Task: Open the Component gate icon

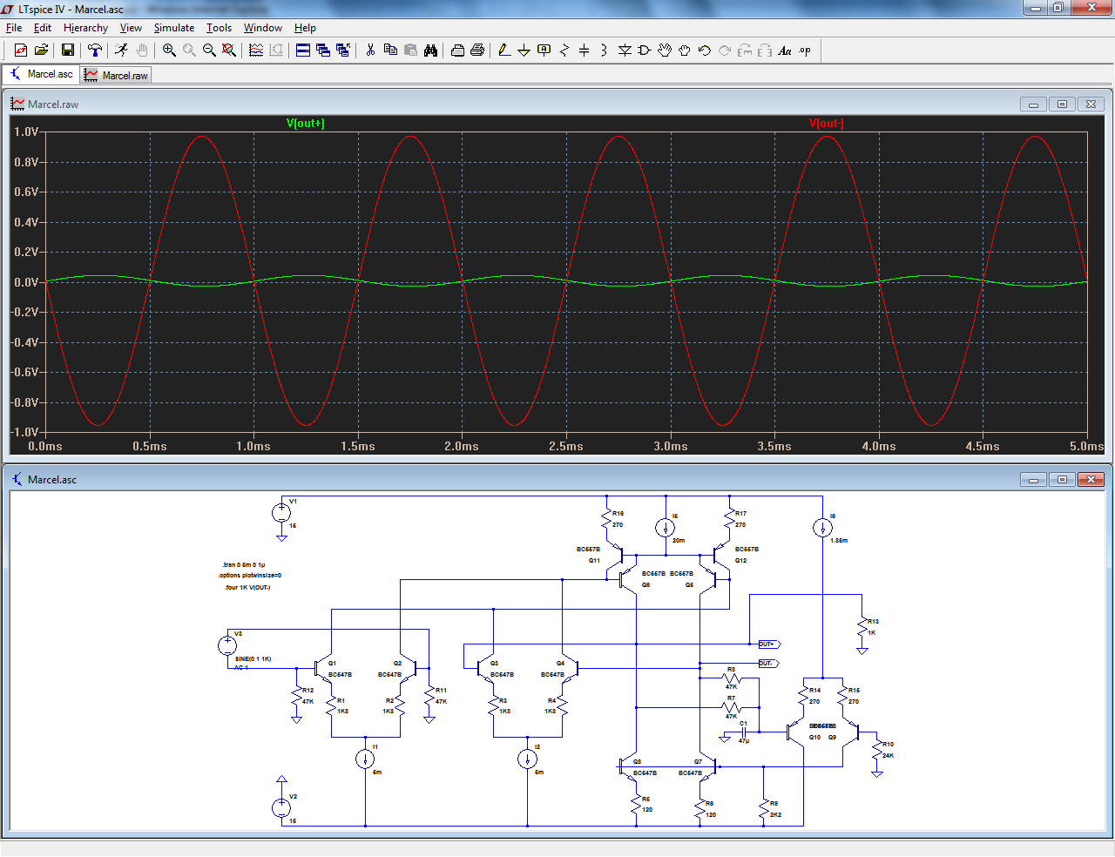Action: [x=645, y=51]
